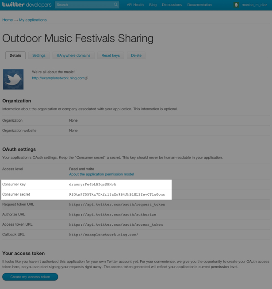This screenshot has height=289, width=272.
Task: Click the Request token URL label
Action: point(18,204)
